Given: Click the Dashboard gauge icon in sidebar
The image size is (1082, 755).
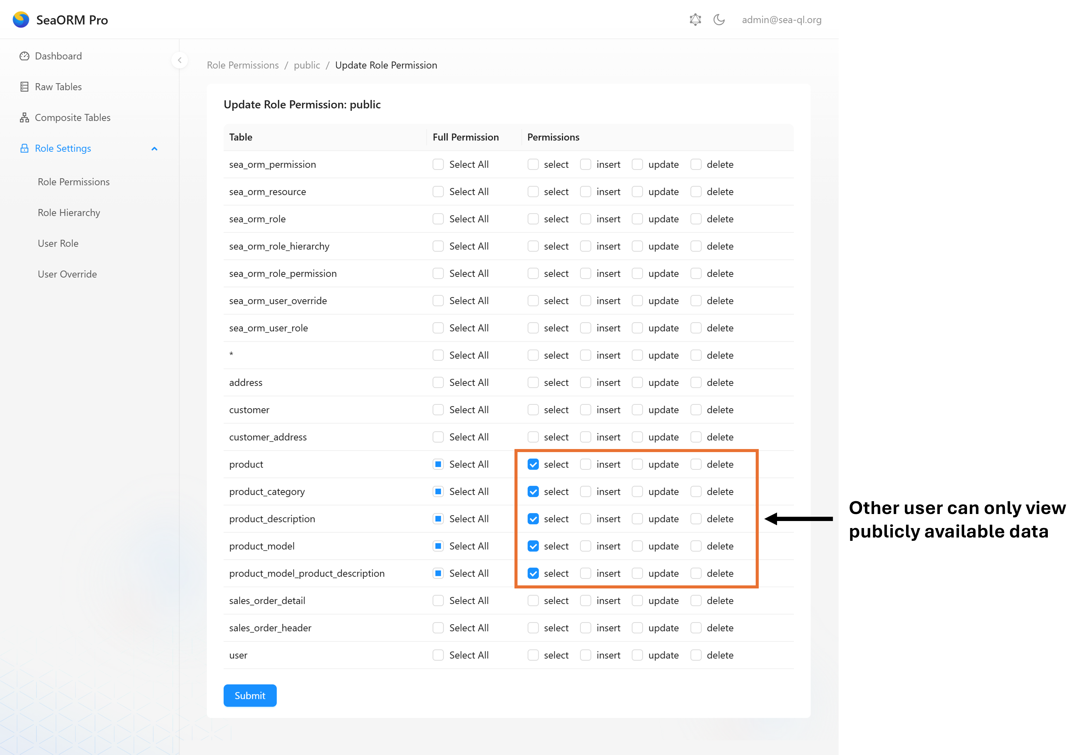Looking at the screenshot, I should coord(24,56).
